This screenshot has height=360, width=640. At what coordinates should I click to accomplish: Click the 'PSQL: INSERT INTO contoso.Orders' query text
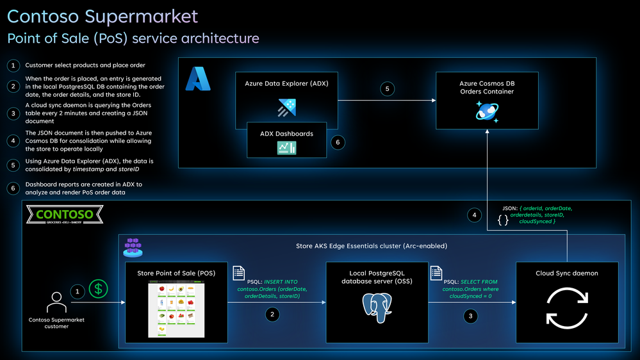coord(272,289)
